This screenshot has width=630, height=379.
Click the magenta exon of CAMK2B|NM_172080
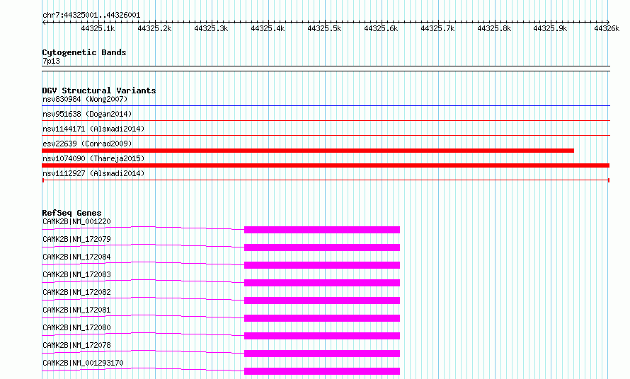pos(322,336)
